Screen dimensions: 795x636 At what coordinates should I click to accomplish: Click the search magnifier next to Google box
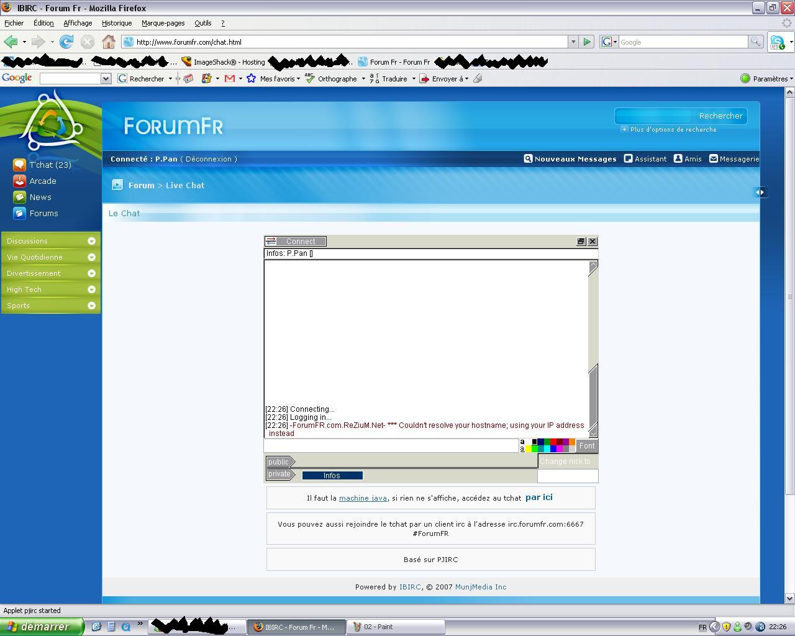coord(755,42)
